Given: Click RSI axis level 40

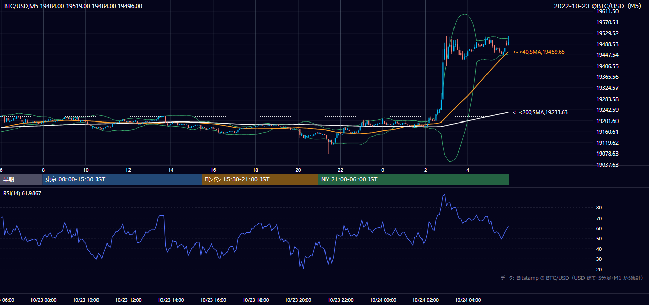Looking at the screenshot, I should [x=599, y=249].
